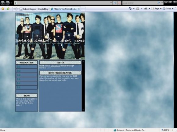Open the Recent Pages dropdown beside Forward
Screen dimensions: 177x132
pyautogui.click(x=11, y=3)
